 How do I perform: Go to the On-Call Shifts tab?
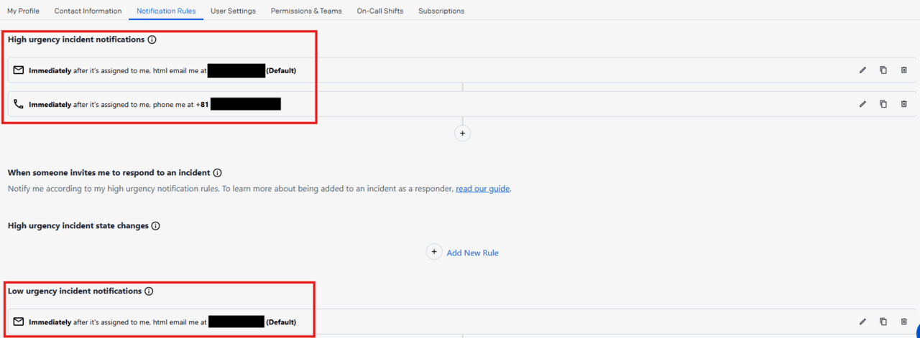pos(379,11)
